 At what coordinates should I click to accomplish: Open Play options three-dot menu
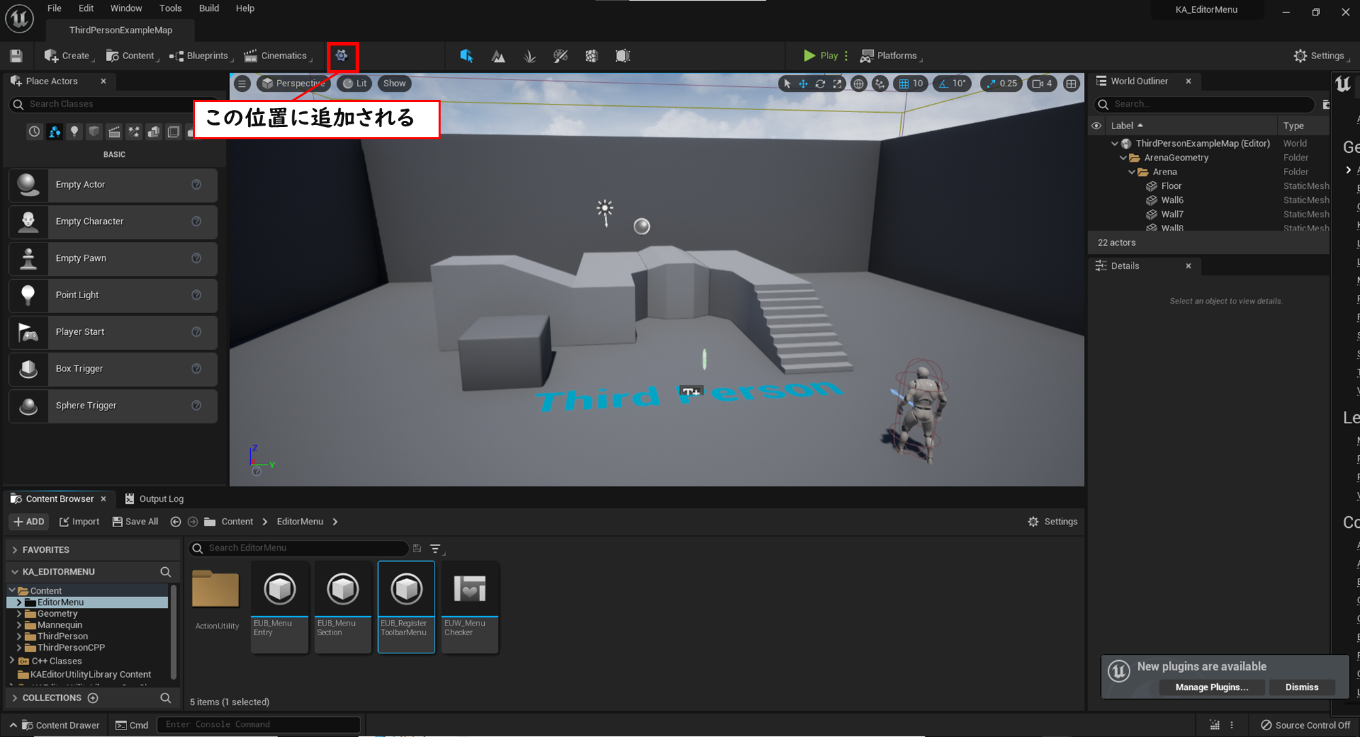coord(846,56)
